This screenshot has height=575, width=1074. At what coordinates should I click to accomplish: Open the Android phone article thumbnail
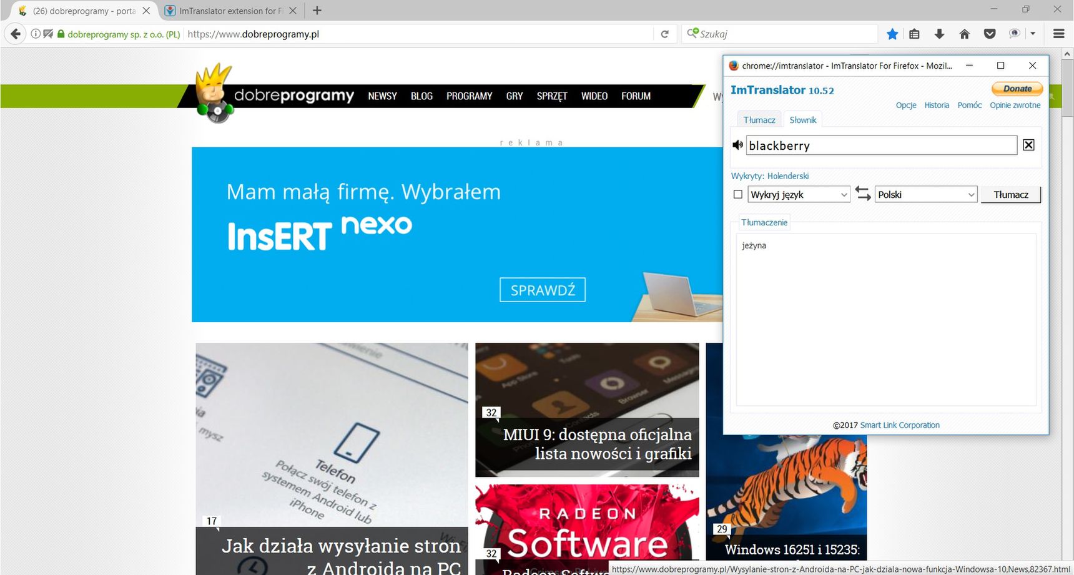(332, 459)
